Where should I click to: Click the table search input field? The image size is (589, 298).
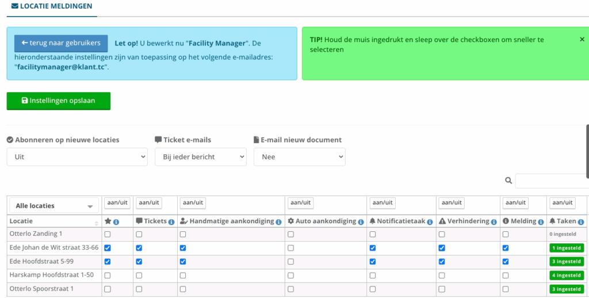[551, 181]
